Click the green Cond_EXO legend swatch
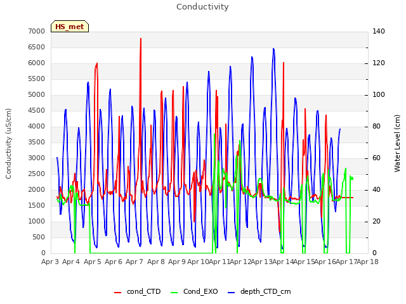The width and height of the screenshot is (406, 304). click(x=174, y=293)
